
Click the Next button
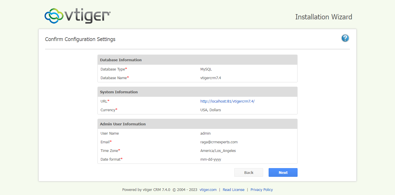click(283, 172)
